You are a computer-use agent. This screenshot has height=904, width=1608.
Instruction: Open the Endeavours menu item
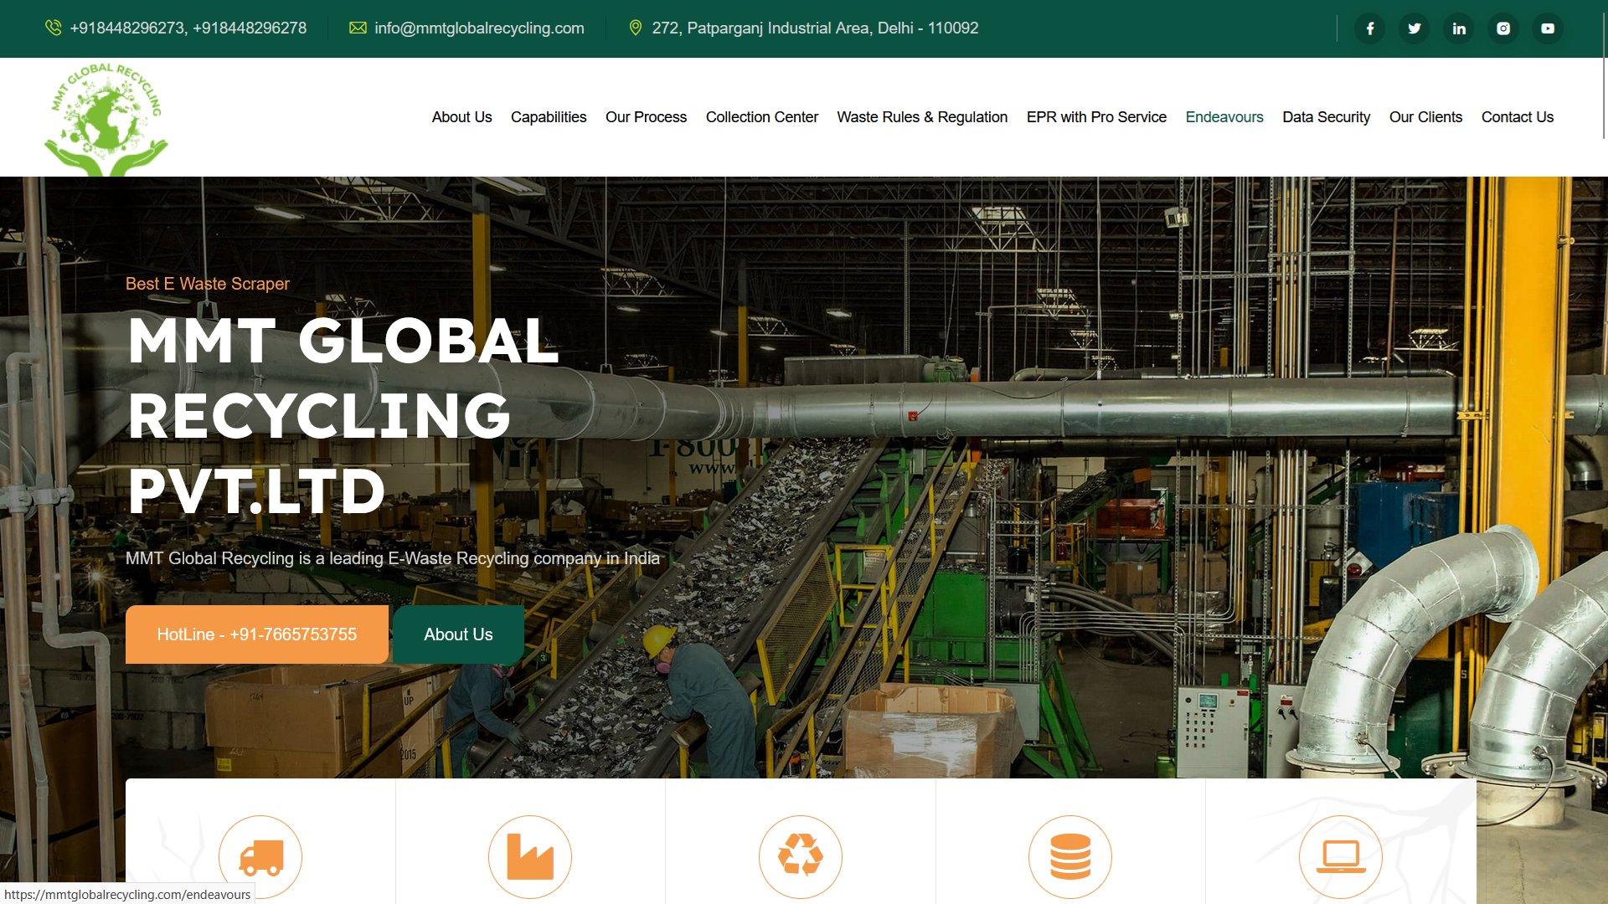tap(1224, 117)
